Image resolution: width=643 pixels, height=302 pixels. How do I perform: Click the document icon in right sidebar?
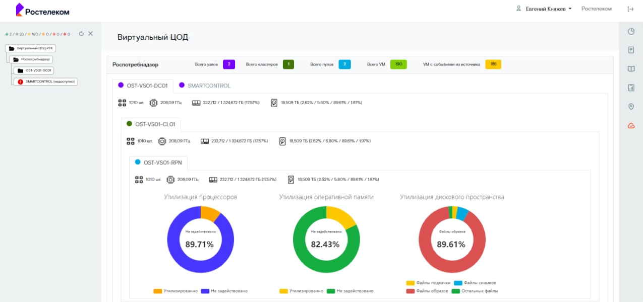coord(630,50)
